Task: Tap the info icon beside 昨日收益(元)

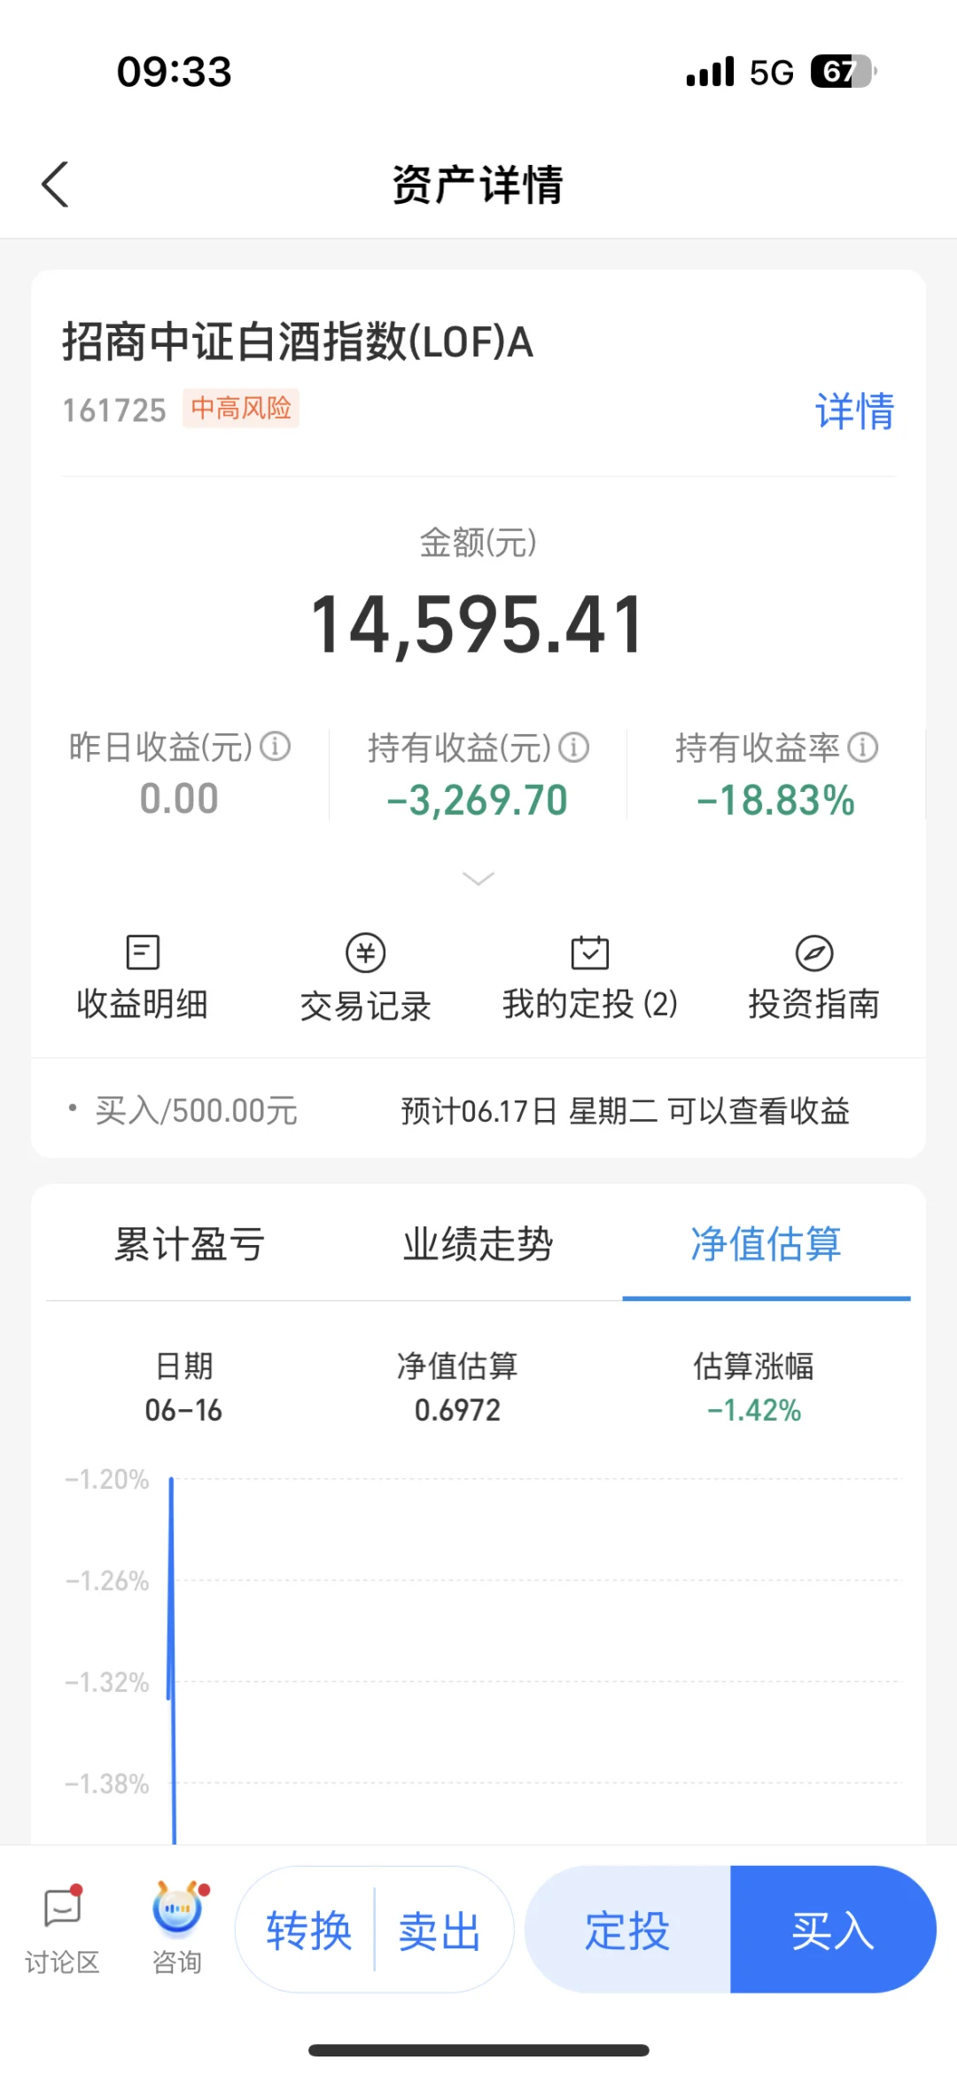Action: click(276, 747)
